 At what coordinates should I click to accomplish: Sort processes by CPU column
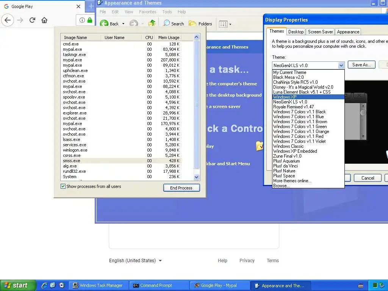point(149,38)
